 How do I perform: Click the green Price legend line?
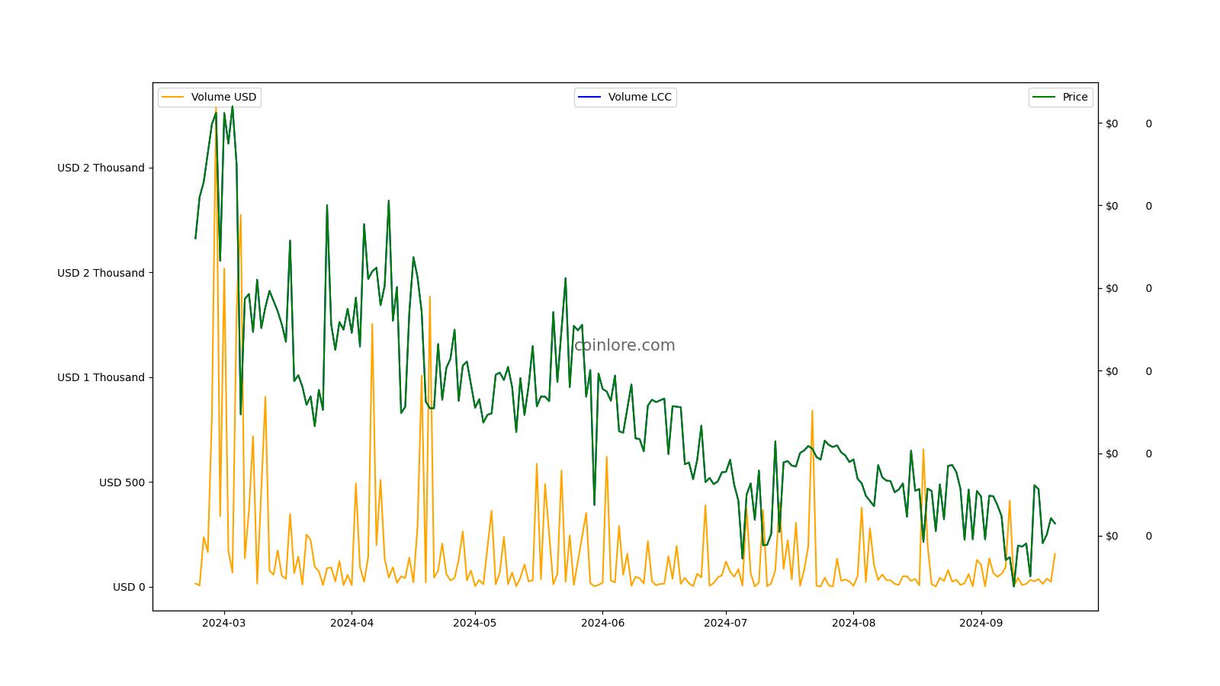[1044, 97]
